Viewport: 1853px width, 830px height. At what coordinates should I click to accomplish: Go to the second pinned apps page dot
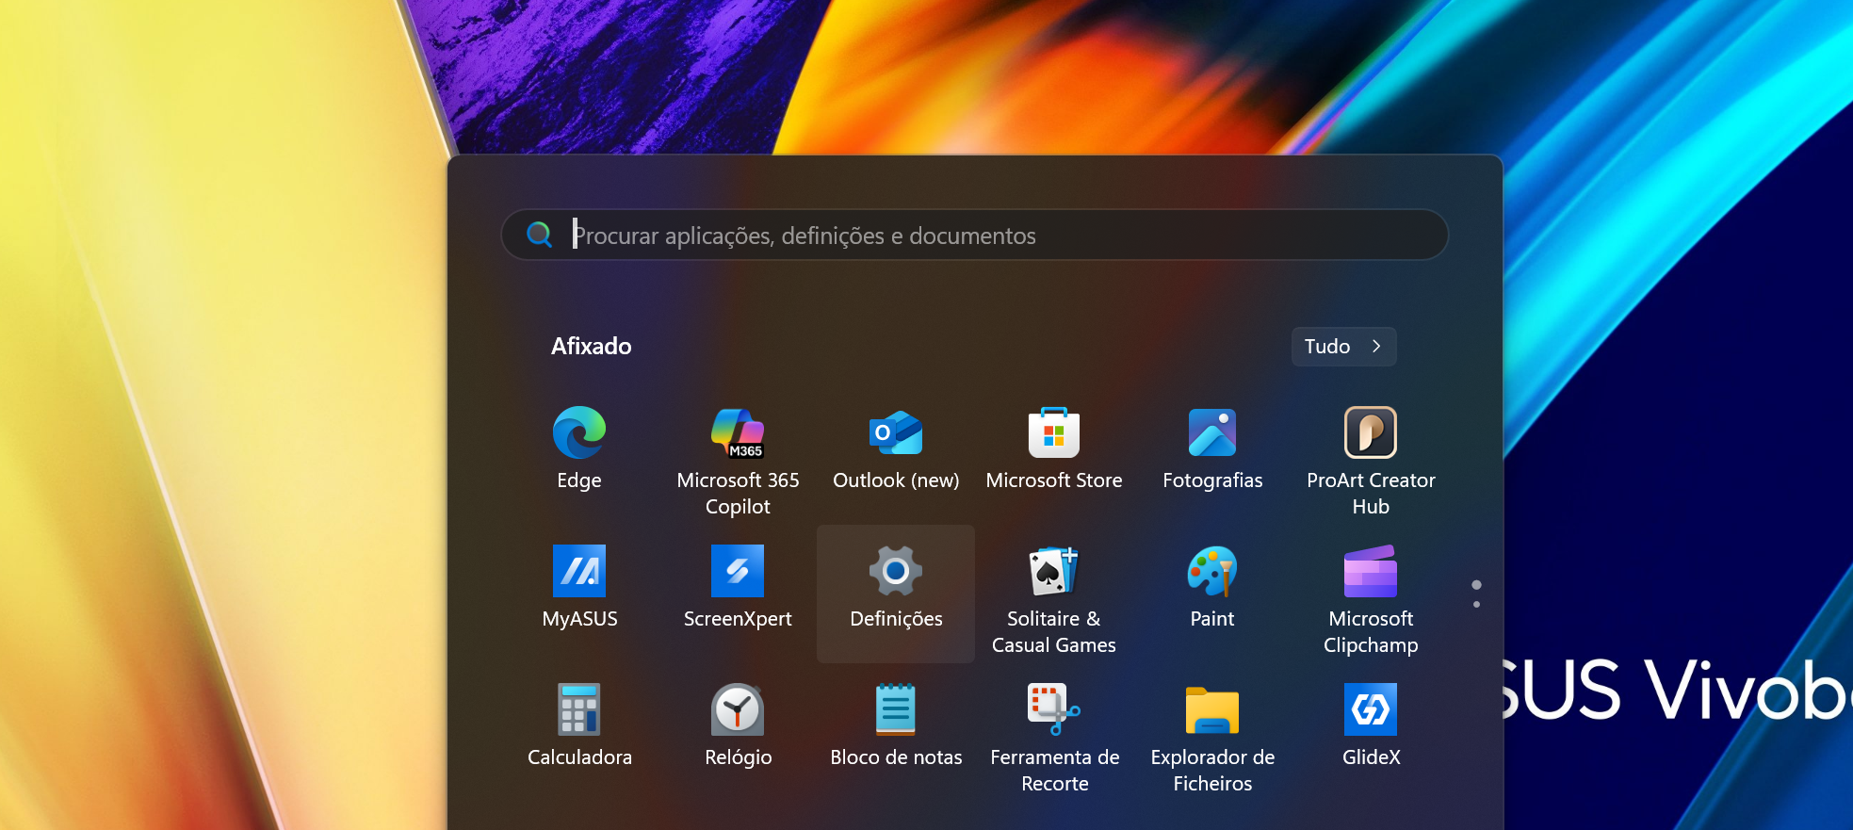(1476, 604)
